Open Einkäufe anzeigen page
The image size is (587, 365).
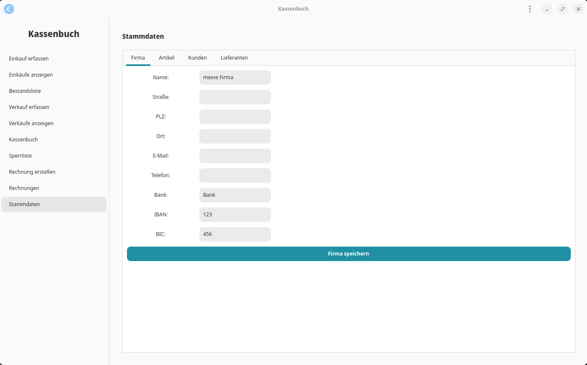click(x=31, y=75)
